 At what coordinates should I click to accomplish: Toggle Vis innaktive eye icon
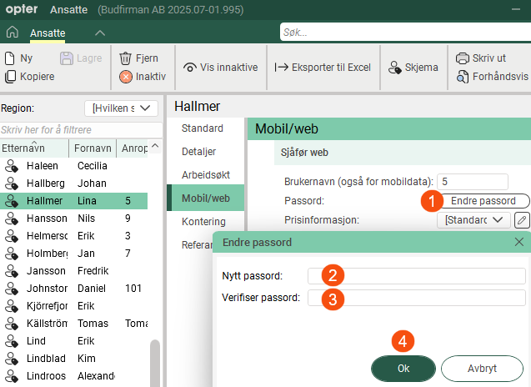pos(190,68)
